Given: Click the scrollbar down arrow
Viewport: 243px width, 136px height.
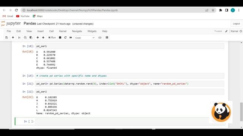Looking at the screenshot, I should 241,127.
